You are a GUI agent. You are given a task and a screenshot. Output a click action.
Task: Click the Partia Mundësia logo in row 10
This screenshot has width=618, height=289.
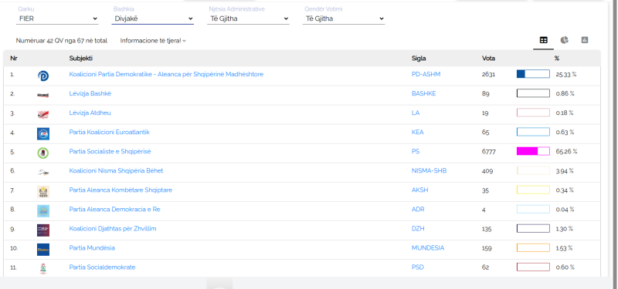[x=43, y=249]
